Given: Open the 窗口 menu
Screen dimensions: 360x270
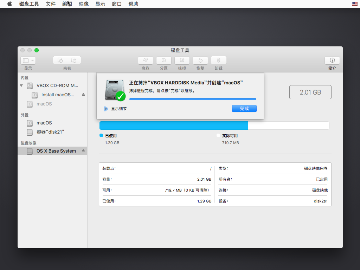Looking at the screenshot, I should pyautogui.click(x=117, y=4).
